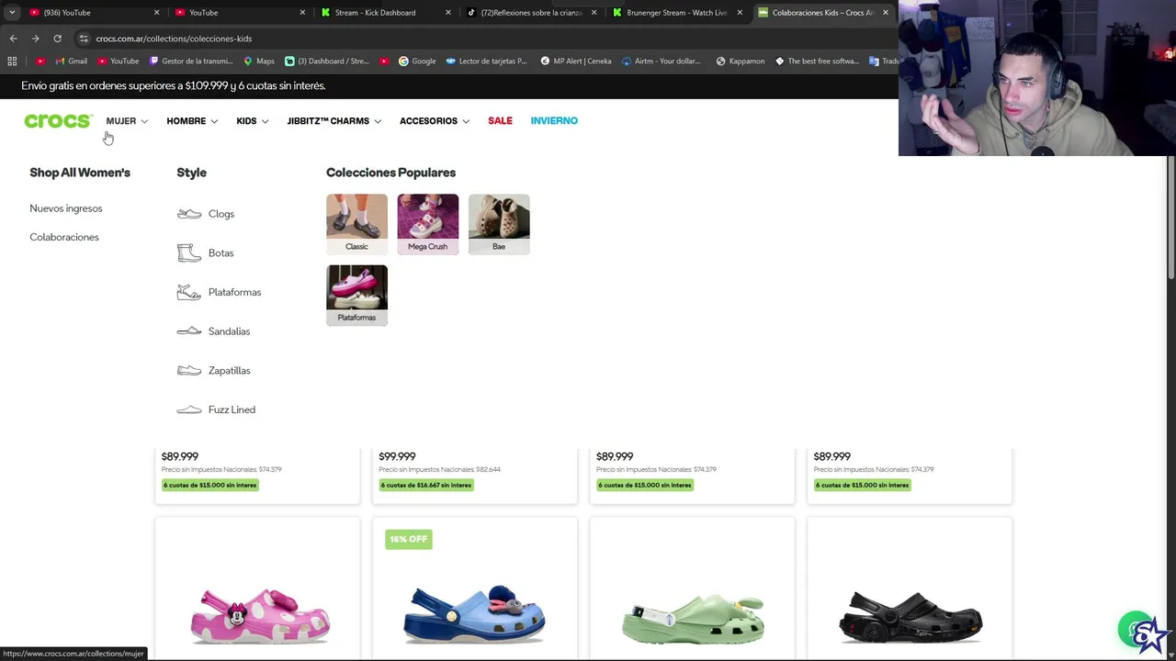Image resolution: width=1176 pixels, height=661 pixels.
Task: Open the Airtm - Your dollar bookmark
Action: click(x=661, y=62)
